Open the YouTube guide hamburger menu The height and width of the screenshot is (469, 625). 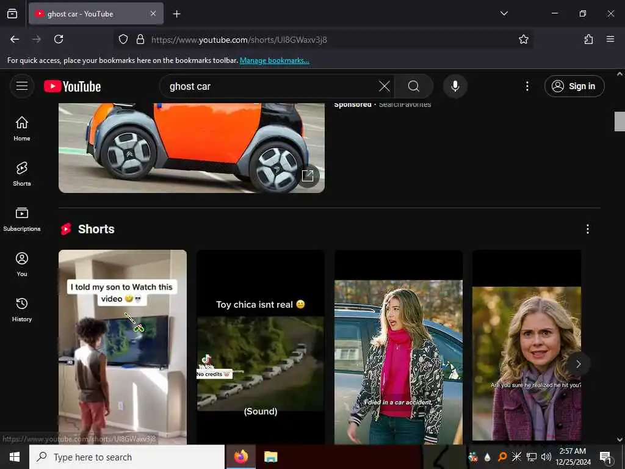point(22,85)
